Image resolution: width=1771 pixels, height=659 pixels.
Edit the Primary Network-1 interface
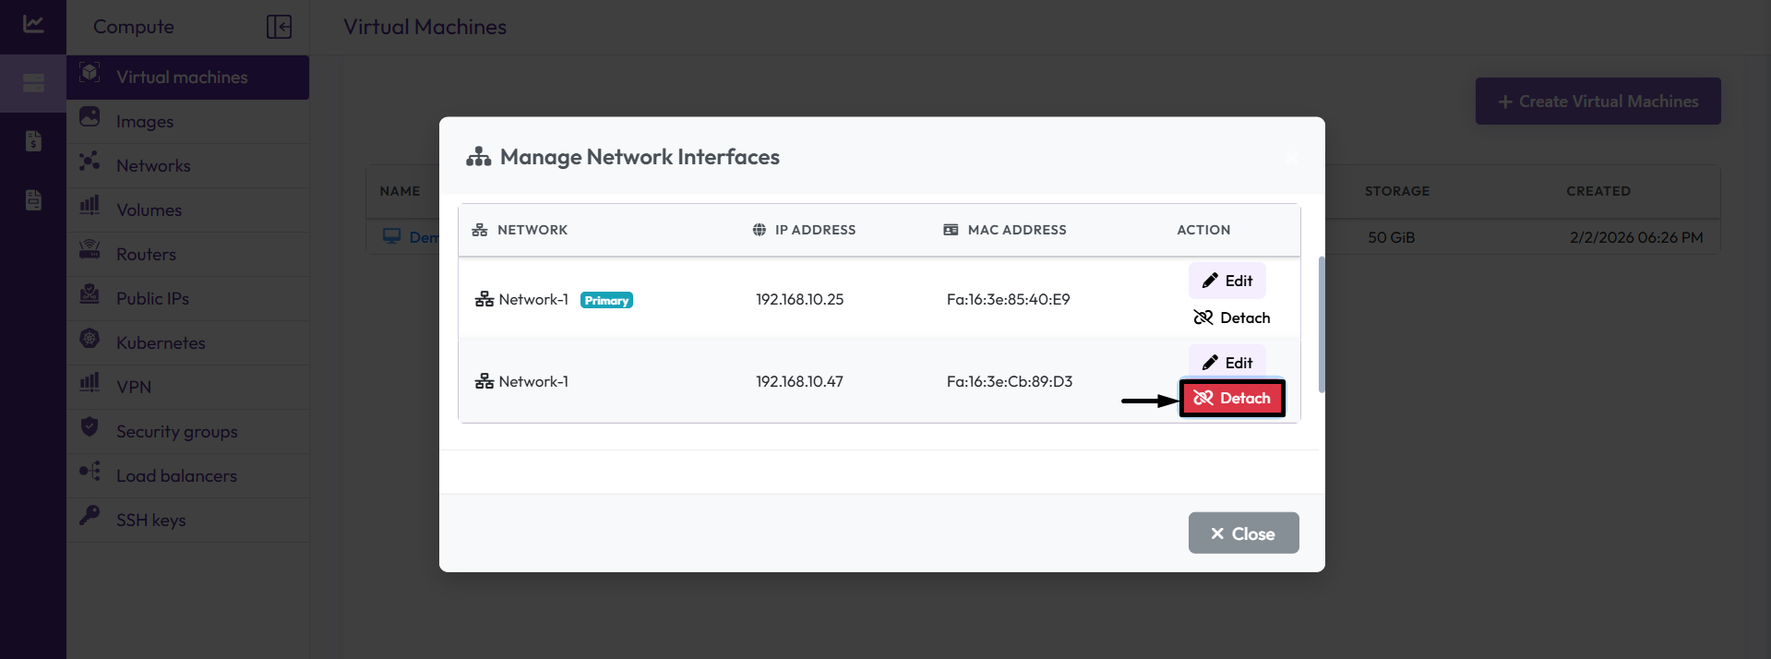[1227, 281]
